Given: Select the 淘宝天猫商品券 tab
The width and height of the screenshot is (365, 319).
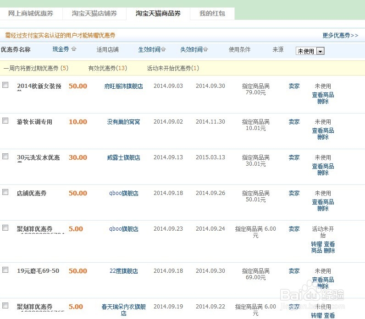Looking at the screenshot, I should click(x=158, y=13).
